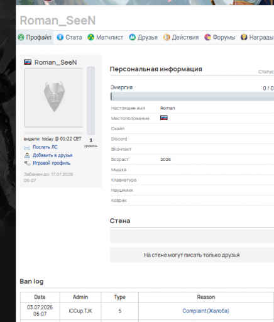274x322 pixels.
Task: Open the Действия tab
Action: (x=181, y=37)
